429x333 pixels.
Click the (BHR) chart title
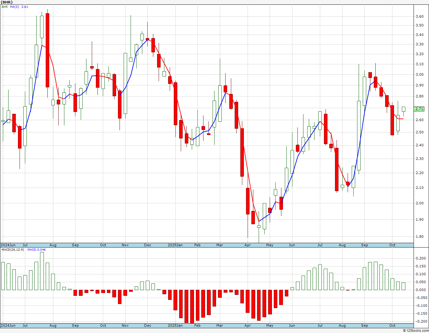(x=7, y=2)
